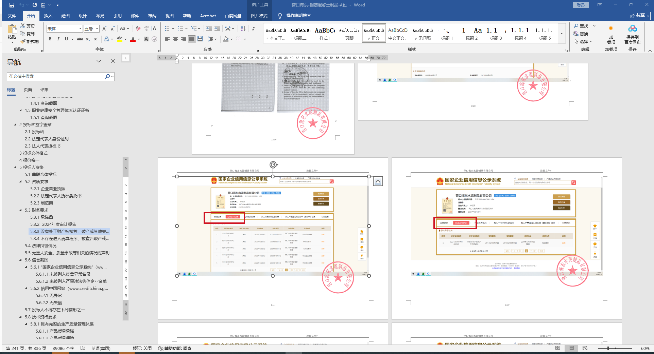Activate the 格式刷 format painter
Screen dimensions: 654x354
30,41
